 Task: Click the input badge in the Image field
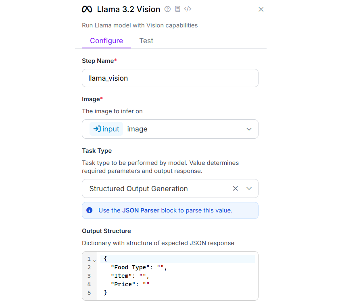point(106,129)
